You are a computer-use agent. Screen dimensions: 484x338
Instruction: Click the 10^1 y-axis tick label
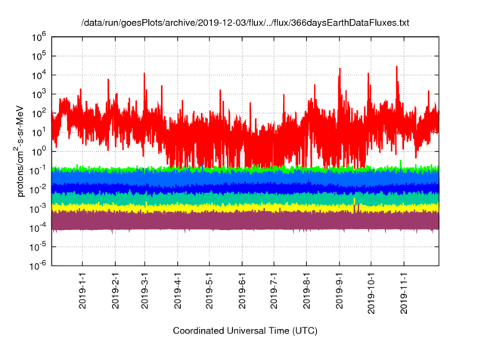coord(39,132)
